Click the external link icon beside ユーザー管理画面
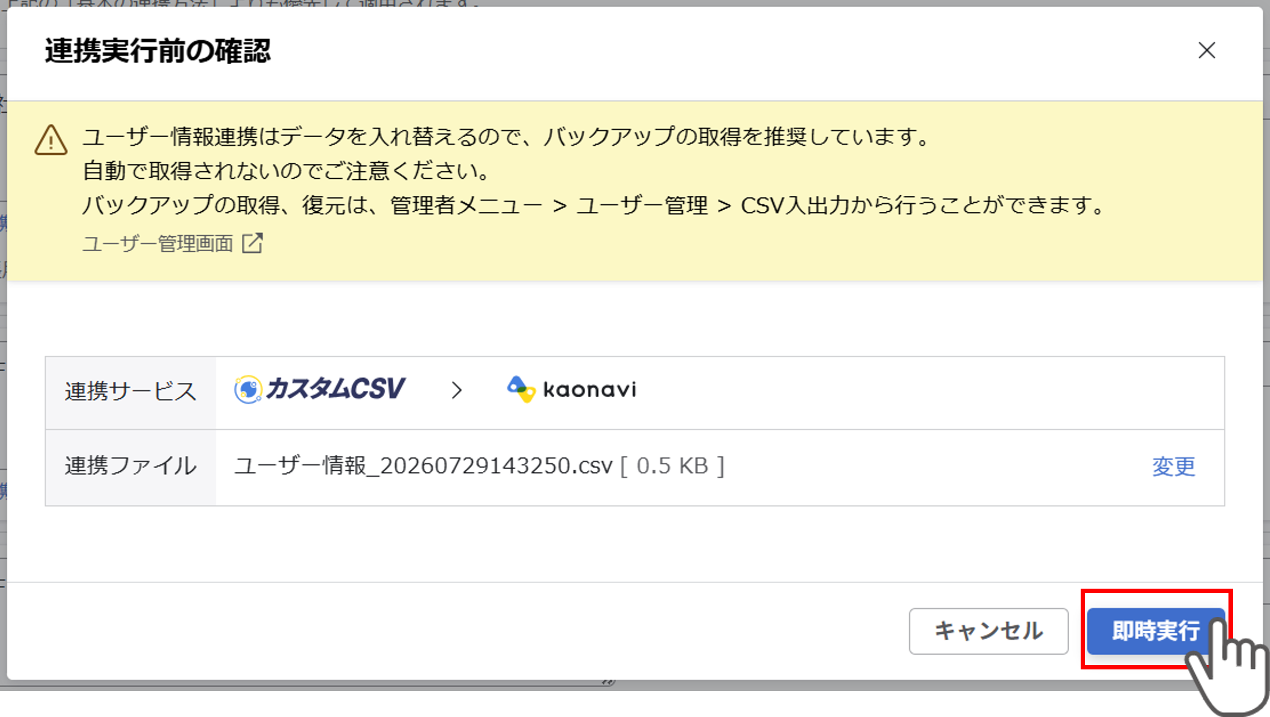Image resolution: width=1270 pixels, height=717 pixels. [252, 243]
